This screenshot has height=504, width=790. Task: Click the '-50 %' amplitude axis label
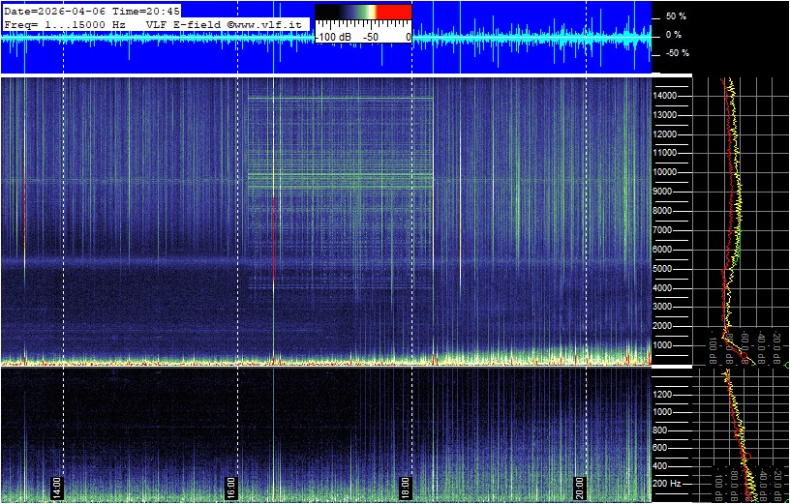coord(676,53)
